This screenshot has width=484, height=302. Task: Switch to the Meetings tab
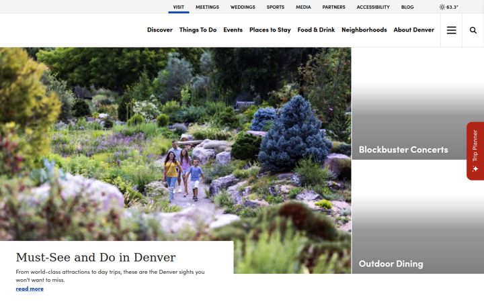[207, 7]
